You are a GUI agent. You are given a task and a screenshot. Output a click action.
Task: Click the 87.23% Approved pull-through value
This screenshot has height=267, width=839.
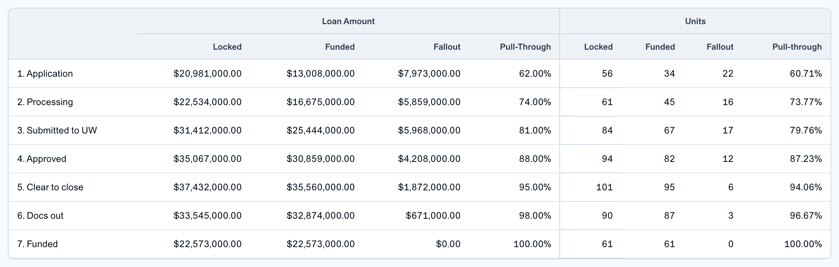coord(806,159)
